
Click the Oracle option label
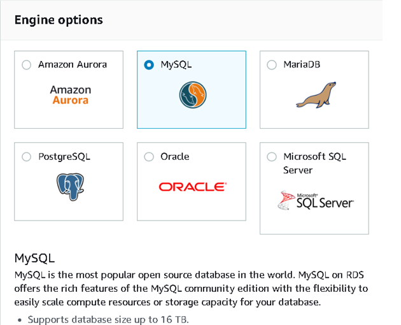click(175, 157)
